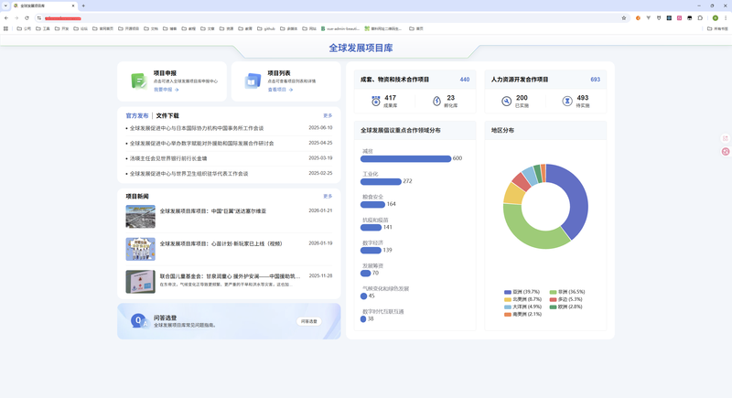Click the 孵化库 icon beside 23
This screenshot has height=398, width=732.
(x=436, y=101)
